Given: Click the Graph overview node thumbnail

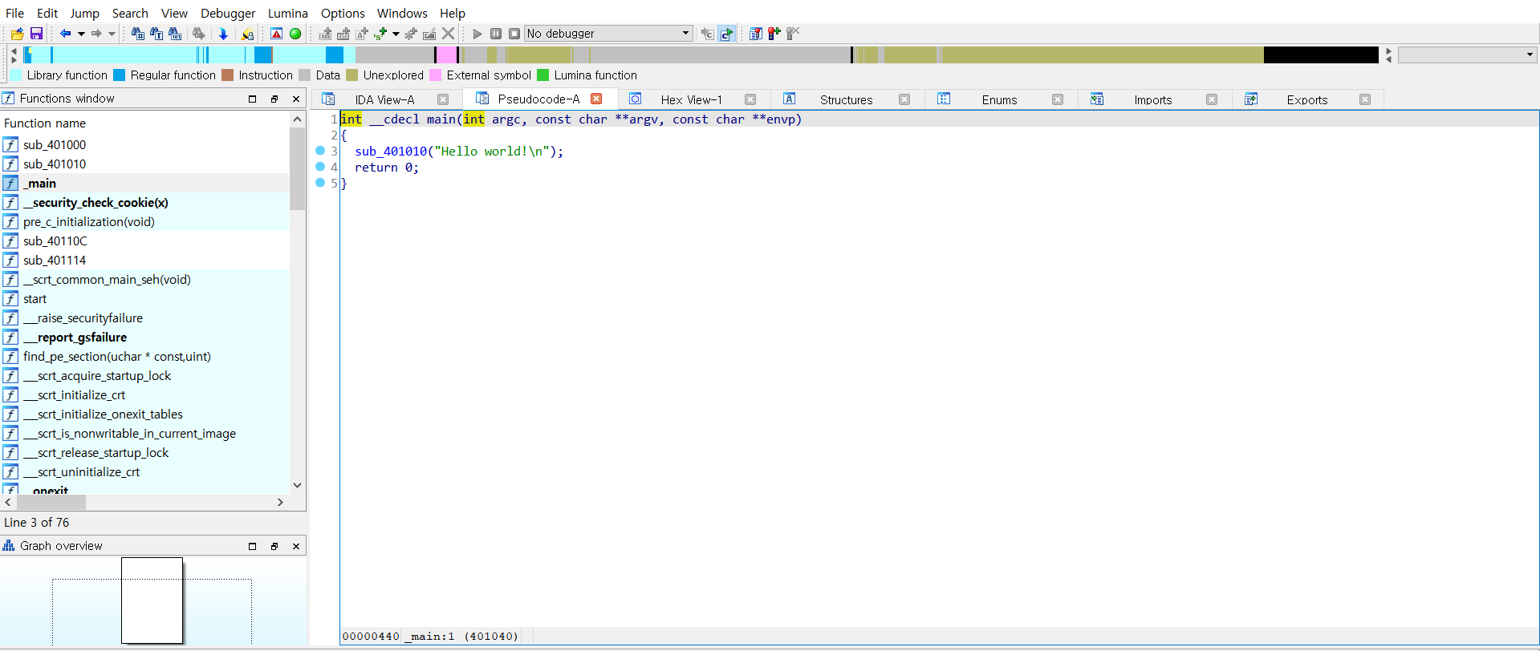Looking at the screenshot, I should 152,600.
